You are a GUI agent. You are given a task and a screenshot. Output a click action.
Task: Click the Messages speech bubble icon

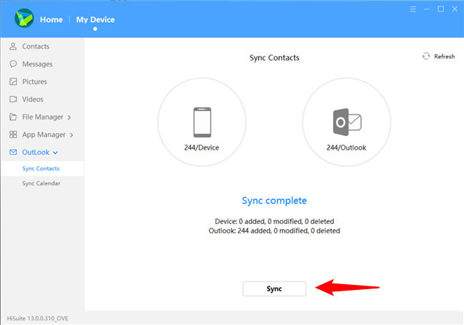tap(13, 64)
